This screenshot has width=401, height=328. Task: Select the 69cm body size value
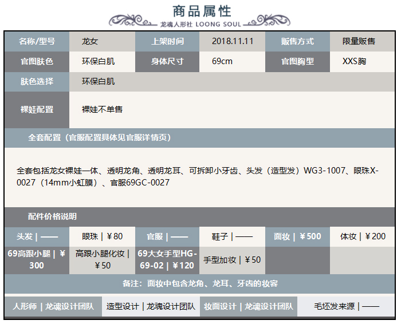222,61
